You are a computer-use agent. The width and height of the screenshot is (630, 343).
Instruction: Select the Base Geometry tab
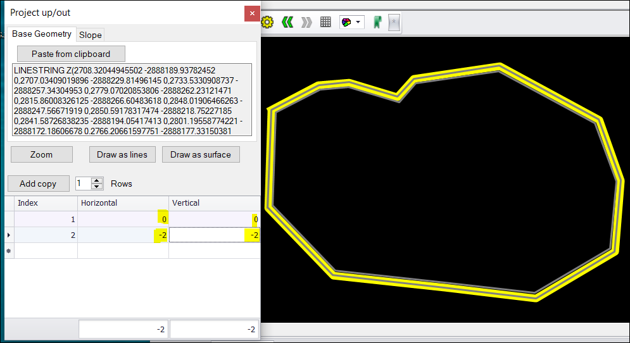[x=41, y=34]
